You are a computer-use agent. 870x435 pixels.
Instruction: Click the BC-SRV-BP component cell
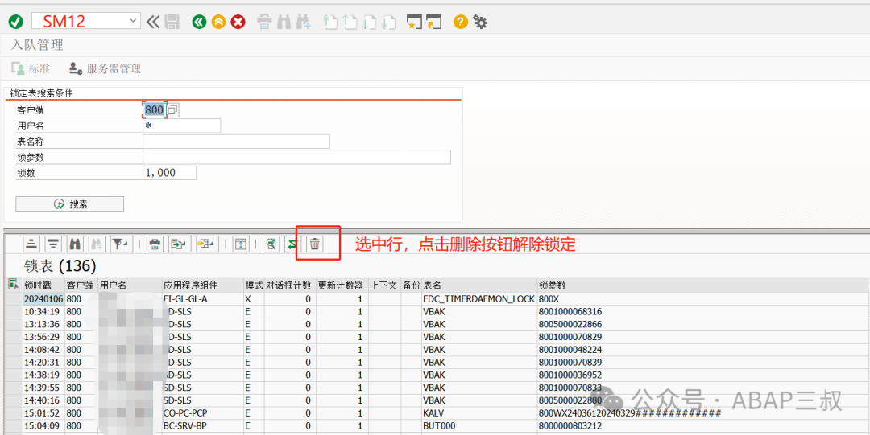(x=202, y=426)
